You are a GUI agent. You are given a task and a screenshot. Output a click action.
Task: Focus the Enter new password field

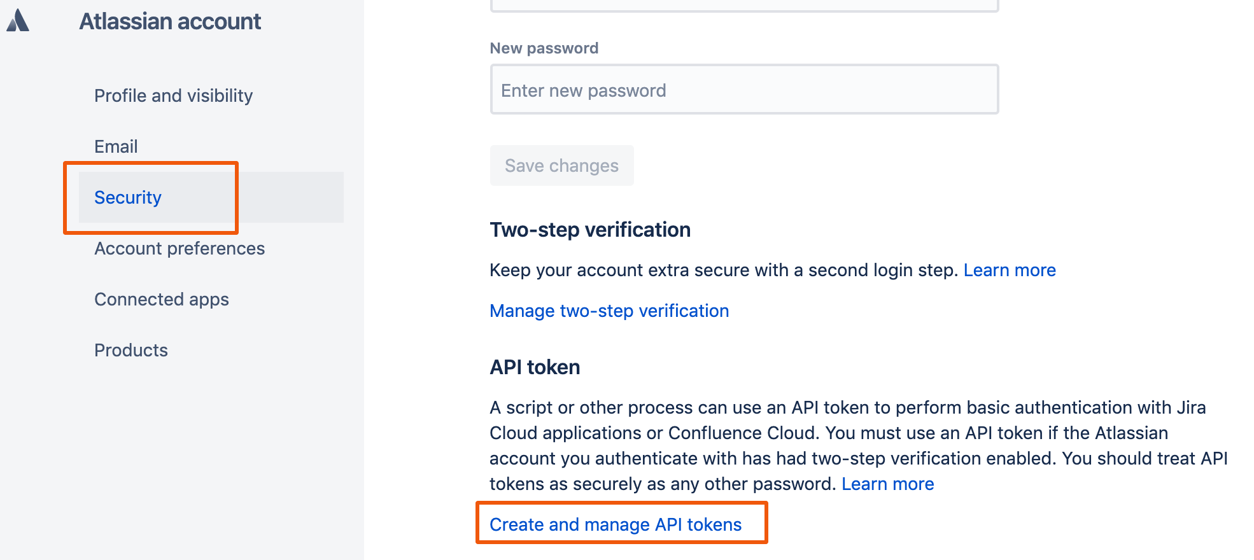point(744,90)
